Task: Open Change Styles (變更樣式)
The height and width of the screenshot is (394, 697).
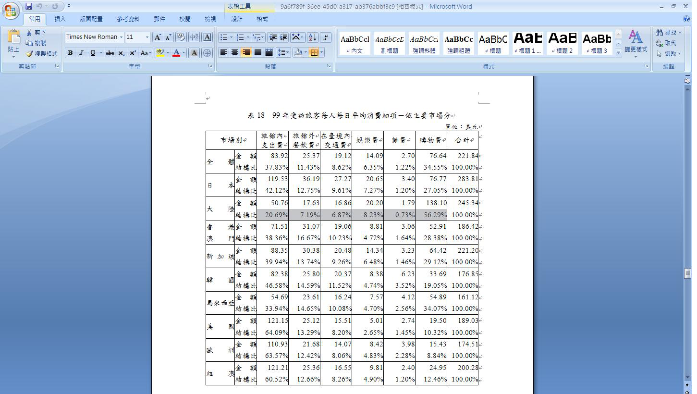Action: (636, 43)
